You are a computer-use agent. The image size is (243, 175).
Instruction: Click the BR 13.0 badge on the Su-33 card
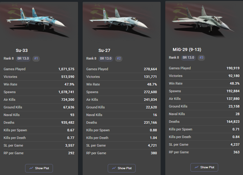23,58
